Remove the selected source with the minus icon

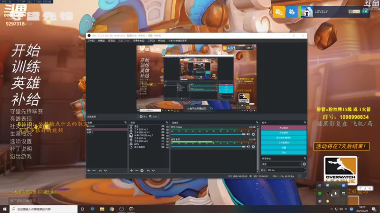(x=136, y=171)
